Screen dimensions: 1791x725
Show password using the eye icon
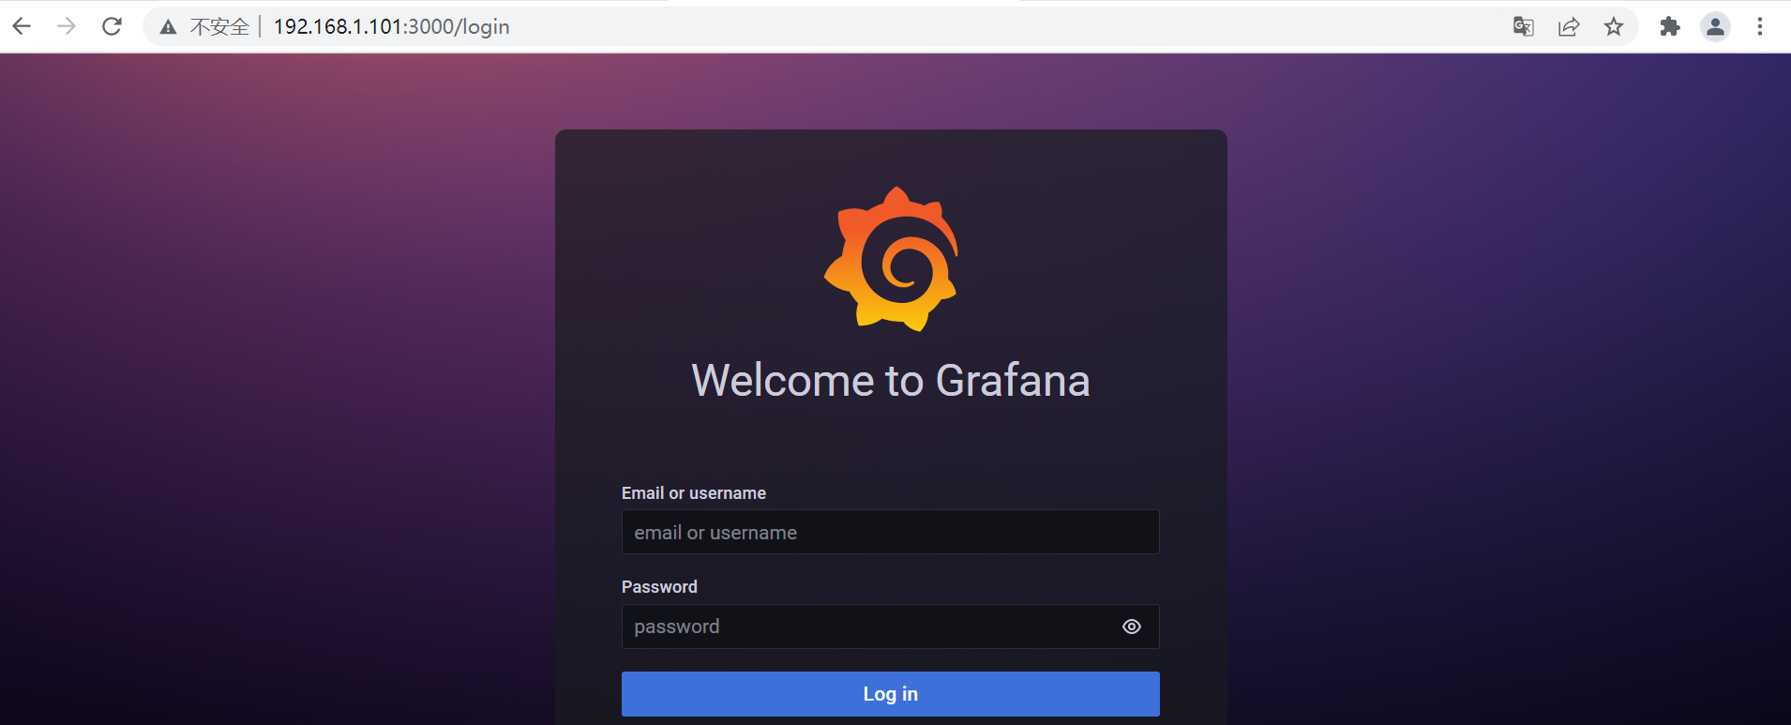(1132, 627)
